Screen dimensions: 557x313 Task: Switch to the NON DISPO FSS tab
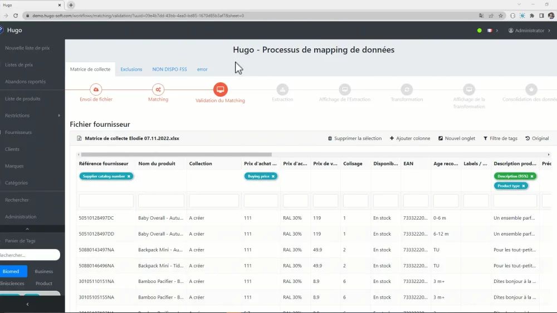point(169,69)
